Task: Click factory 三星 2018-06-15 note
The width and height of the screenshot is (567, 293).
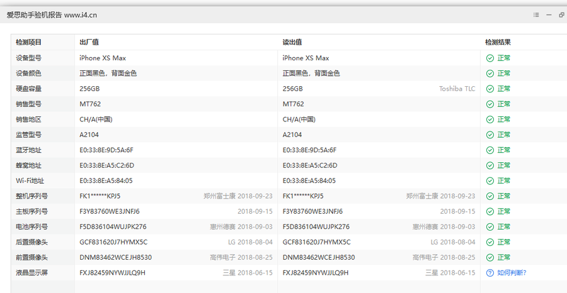Action: click(248, 273)
